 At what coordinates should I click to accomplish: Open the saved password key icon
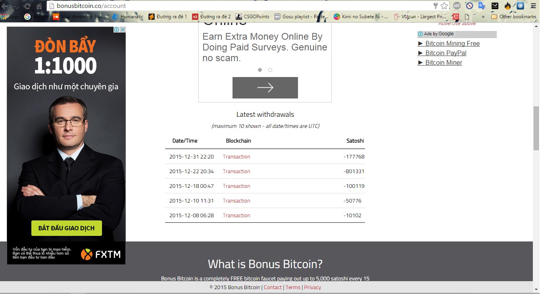(435, 6)
